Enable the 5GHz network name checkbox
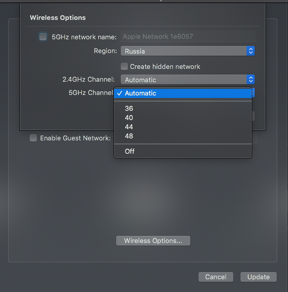Viewport: 288px width, 292px height. coord(43,37)
